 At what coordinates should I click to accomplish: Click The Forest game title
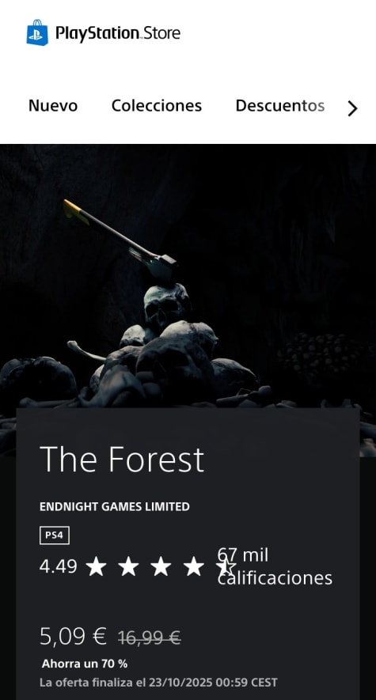click(122, 460)
